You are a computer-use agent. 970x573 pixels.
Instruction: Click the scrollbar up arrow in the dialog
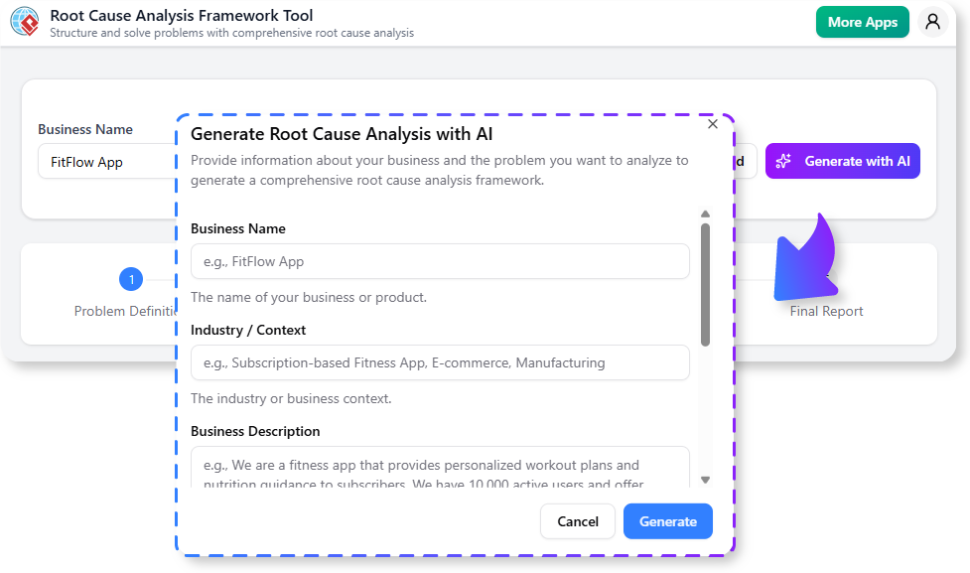[x=706, y=213]
